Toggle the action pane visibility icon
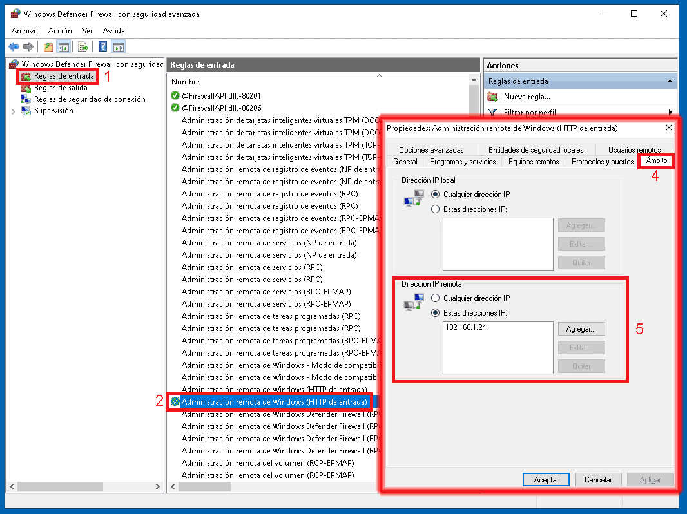Viewport: 687px width, 514px height. point(119,46)
